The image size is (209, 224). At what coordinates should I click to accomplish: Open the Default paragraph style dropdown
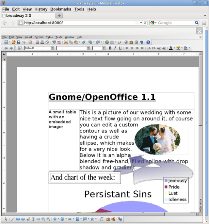tap(52, 48)
